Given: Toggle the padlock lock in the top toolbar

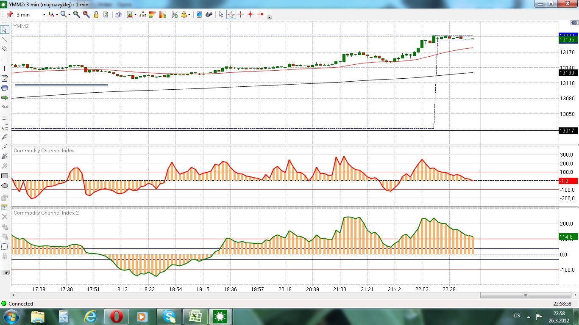Looking at the screenshot, I should (x=96, y=14).
